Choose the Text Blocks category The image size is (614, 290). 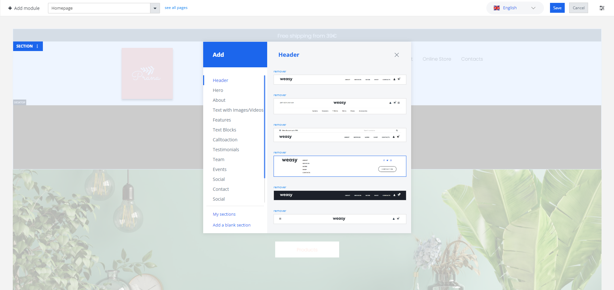tap(225, 130)
